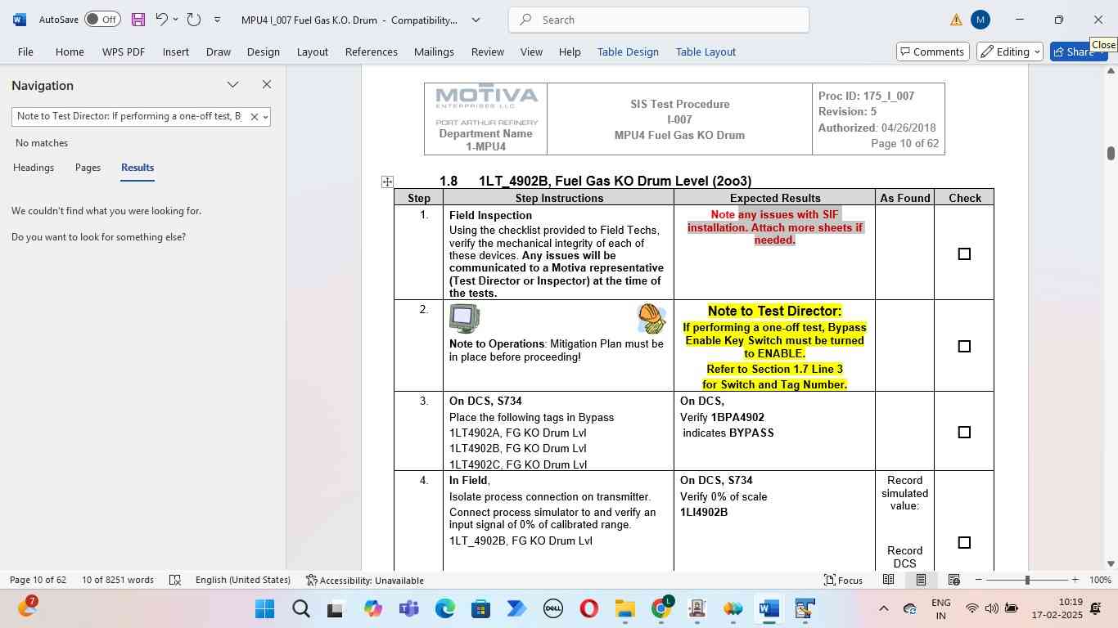The image size is (1118, 628).
Task: Expand document title dropdown chevron
Action: pos(476,20)
